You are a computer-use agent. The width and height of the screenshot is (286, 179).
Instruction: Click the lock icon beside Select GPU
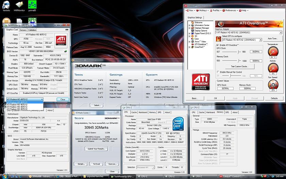pos(218,39)
